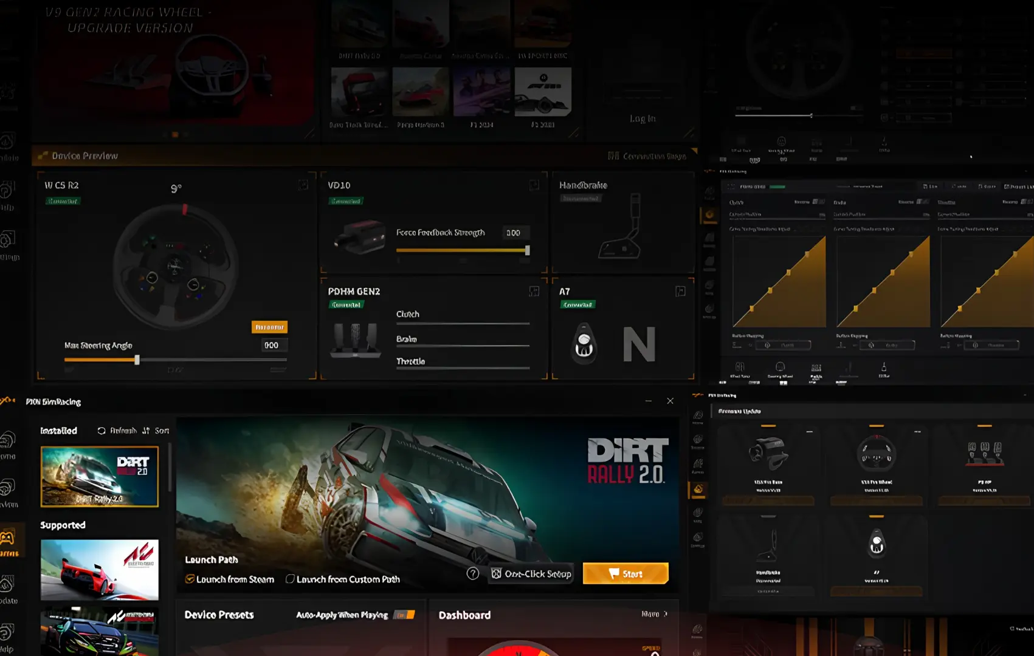1034x656 pixels.
Task: Toggle the Reverse switch in the Clutch column
Action: [x=818, y=202]
